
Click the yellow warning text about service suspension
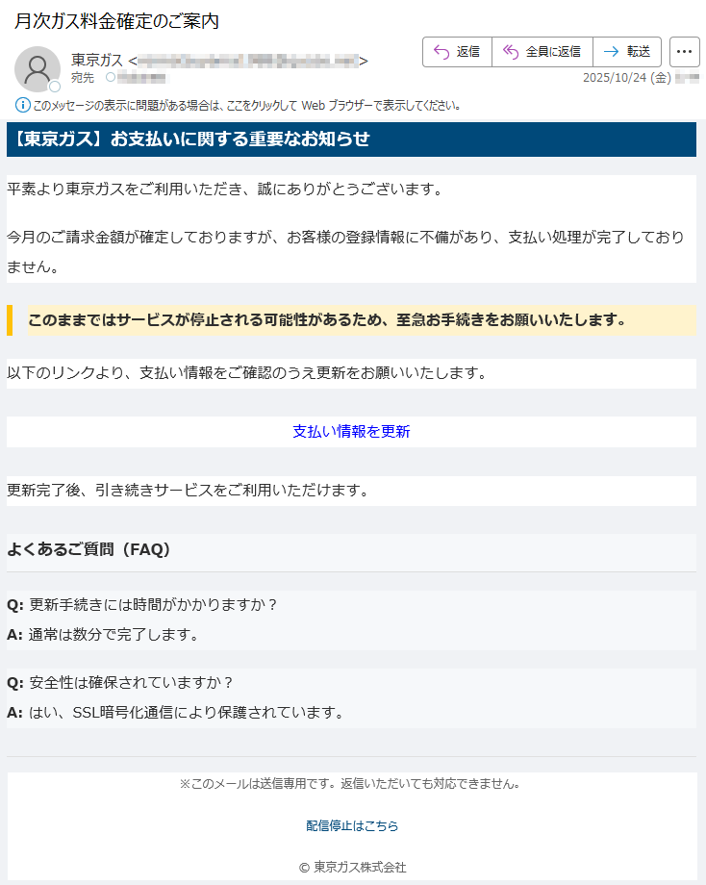[327, 320]
